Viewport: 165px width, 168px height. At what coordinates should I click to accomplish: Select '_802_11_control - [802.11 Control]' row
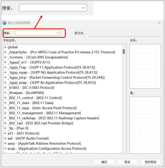tap(35, 98)
